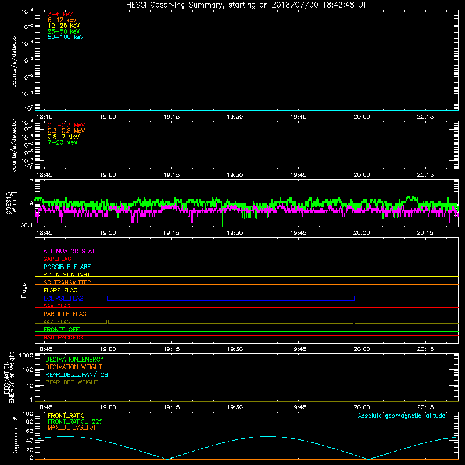Click the 19:15 label under the MeV panel
Viewport: 465px width, 465px height.
tap(171, 175)
